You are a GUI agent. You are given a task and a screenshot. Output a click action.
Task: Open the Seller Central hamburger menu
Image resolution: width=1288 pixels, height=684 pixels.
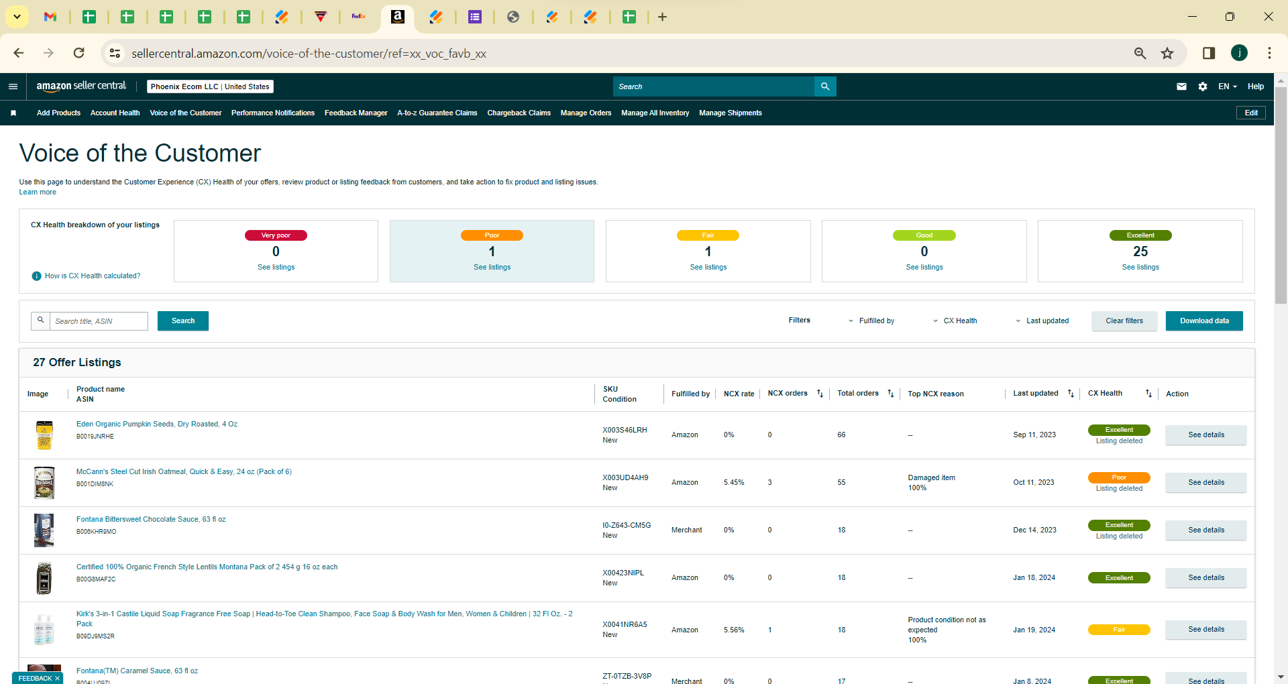pos(13,87)
